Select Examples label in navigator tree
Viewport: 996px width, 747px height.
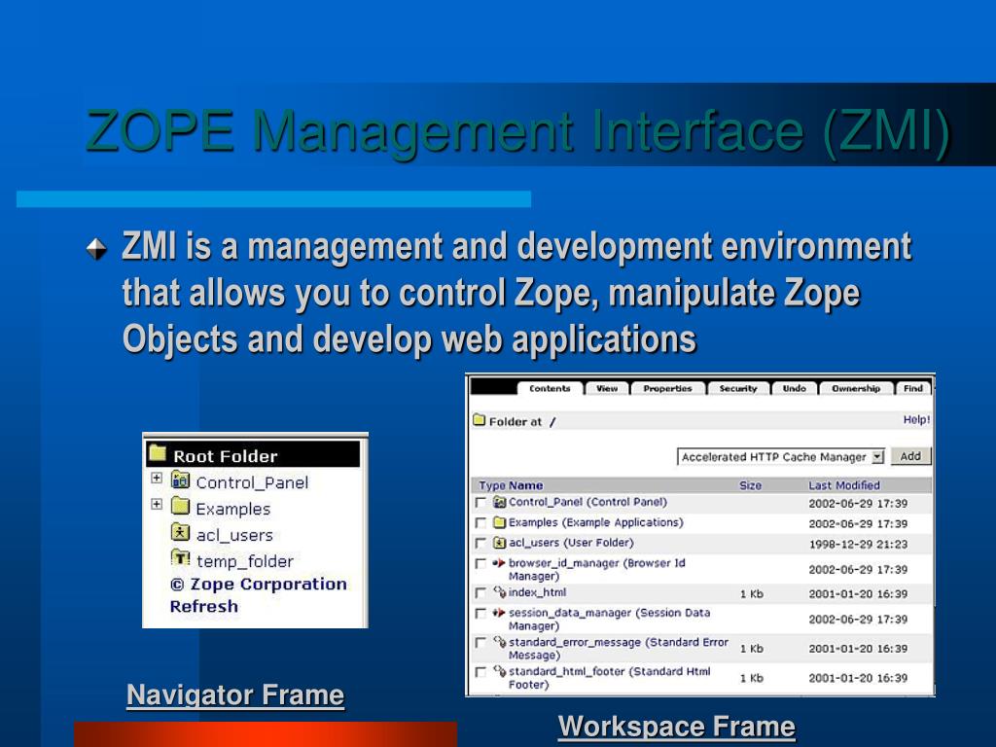coord(233,509)
